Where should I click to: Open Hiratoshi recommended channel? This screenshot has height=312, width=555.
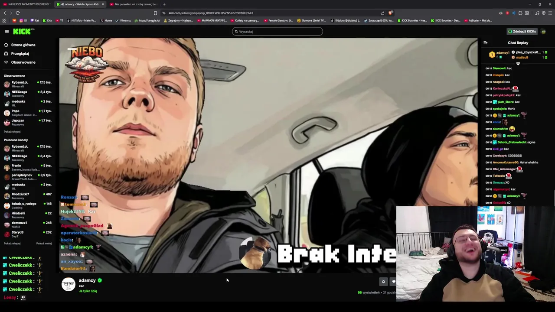pyautogui.click(x=28, y=215)
